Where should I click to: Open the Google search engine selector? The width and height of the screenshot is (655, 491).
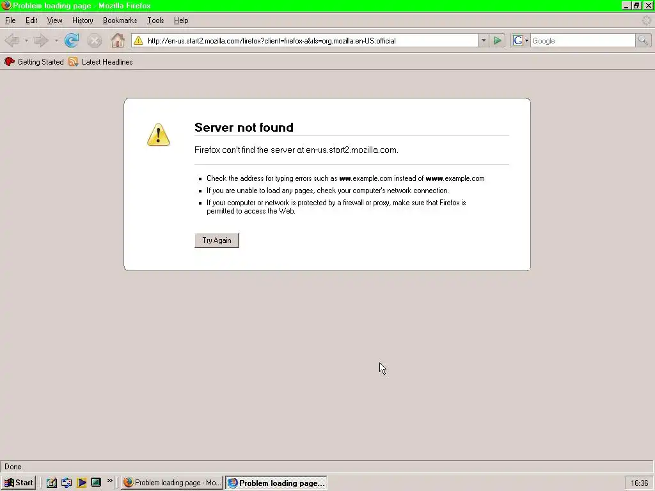[x=521, y=40]
